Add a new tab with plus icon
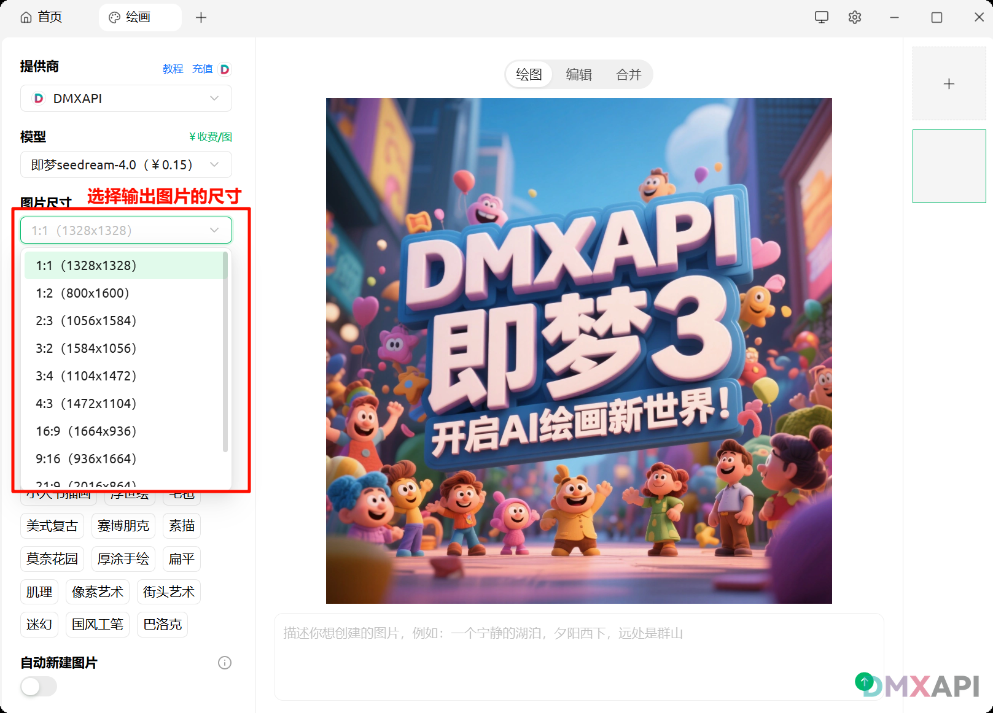 pyautogui.click(x=201, y=18)
